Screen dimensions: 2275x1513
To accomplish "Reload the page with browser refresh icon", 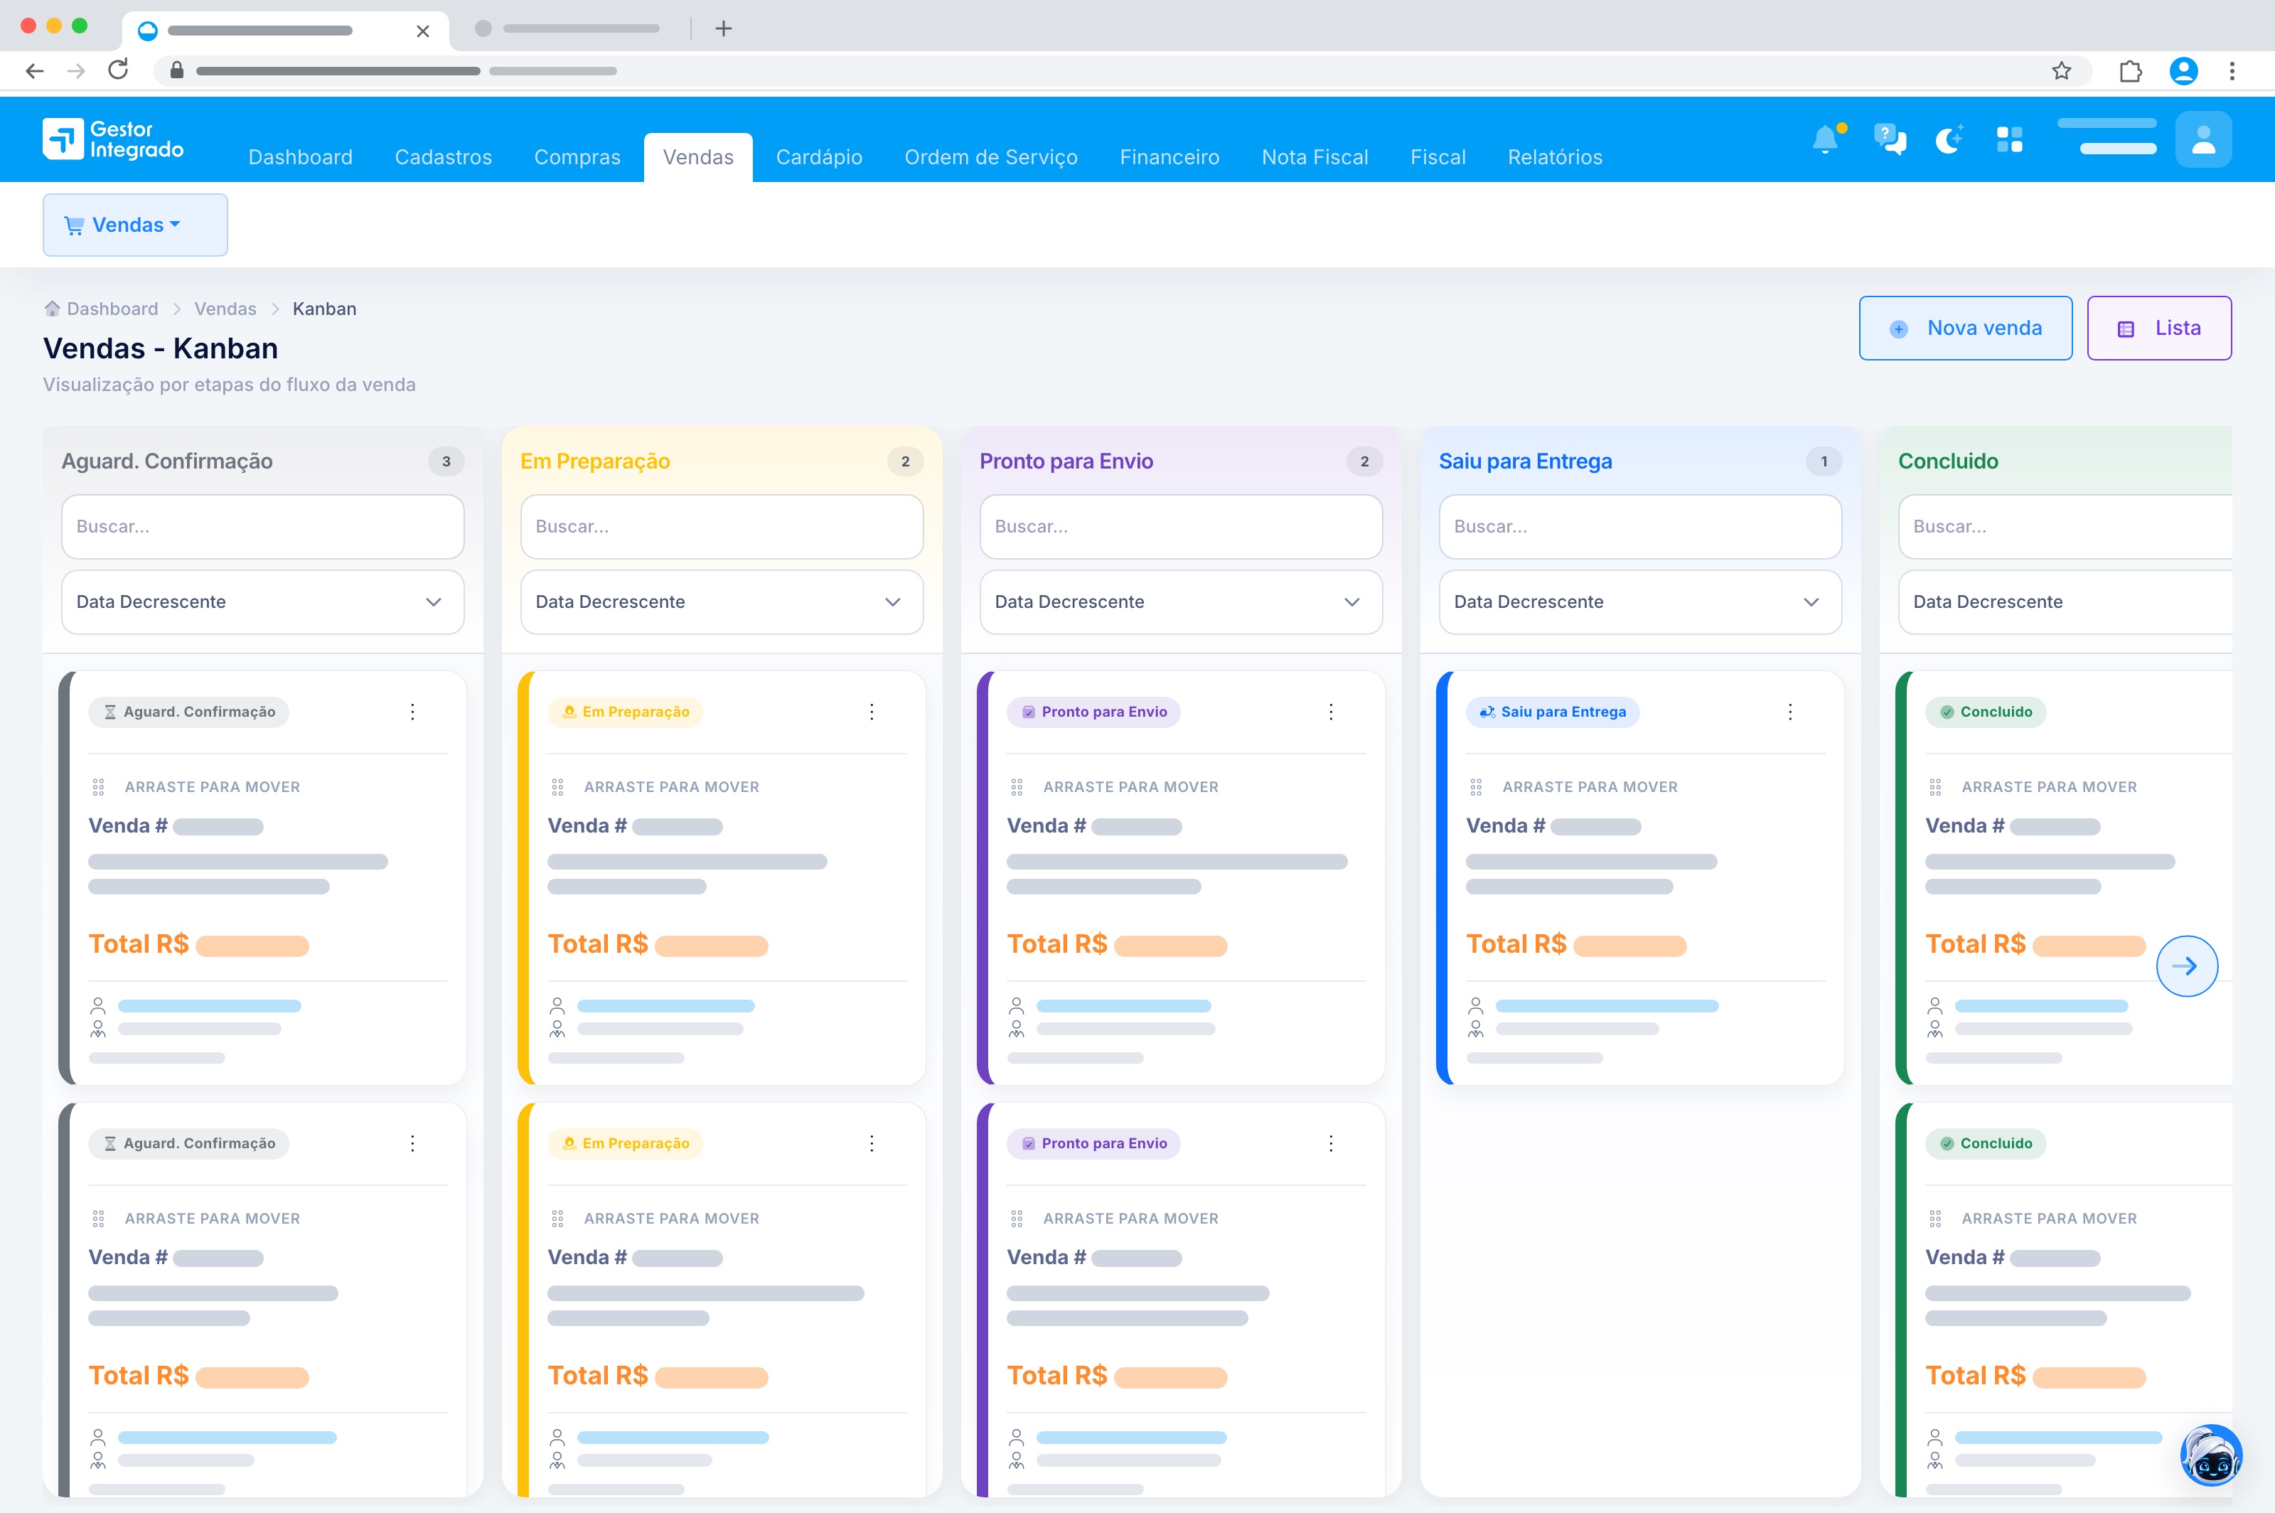I will click(118, 70).
